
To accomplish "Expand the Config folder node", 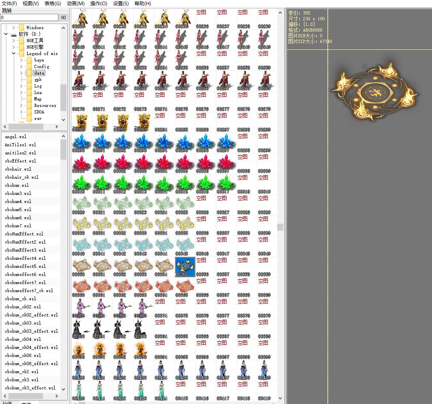I will (x=21, y=66).
